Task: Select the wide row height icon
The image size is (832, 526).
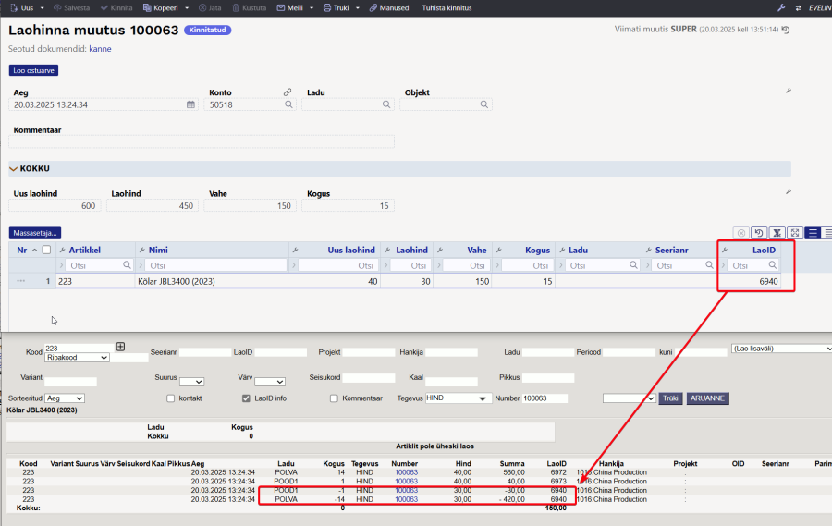Action: pyautogui.click(x=813, y=232)
